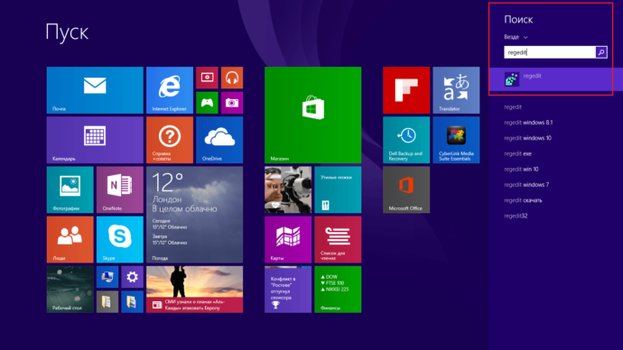This screenshot has height=350, width=623.
Task: Open the Магазин store tile
Action: (x=313, y=115)
